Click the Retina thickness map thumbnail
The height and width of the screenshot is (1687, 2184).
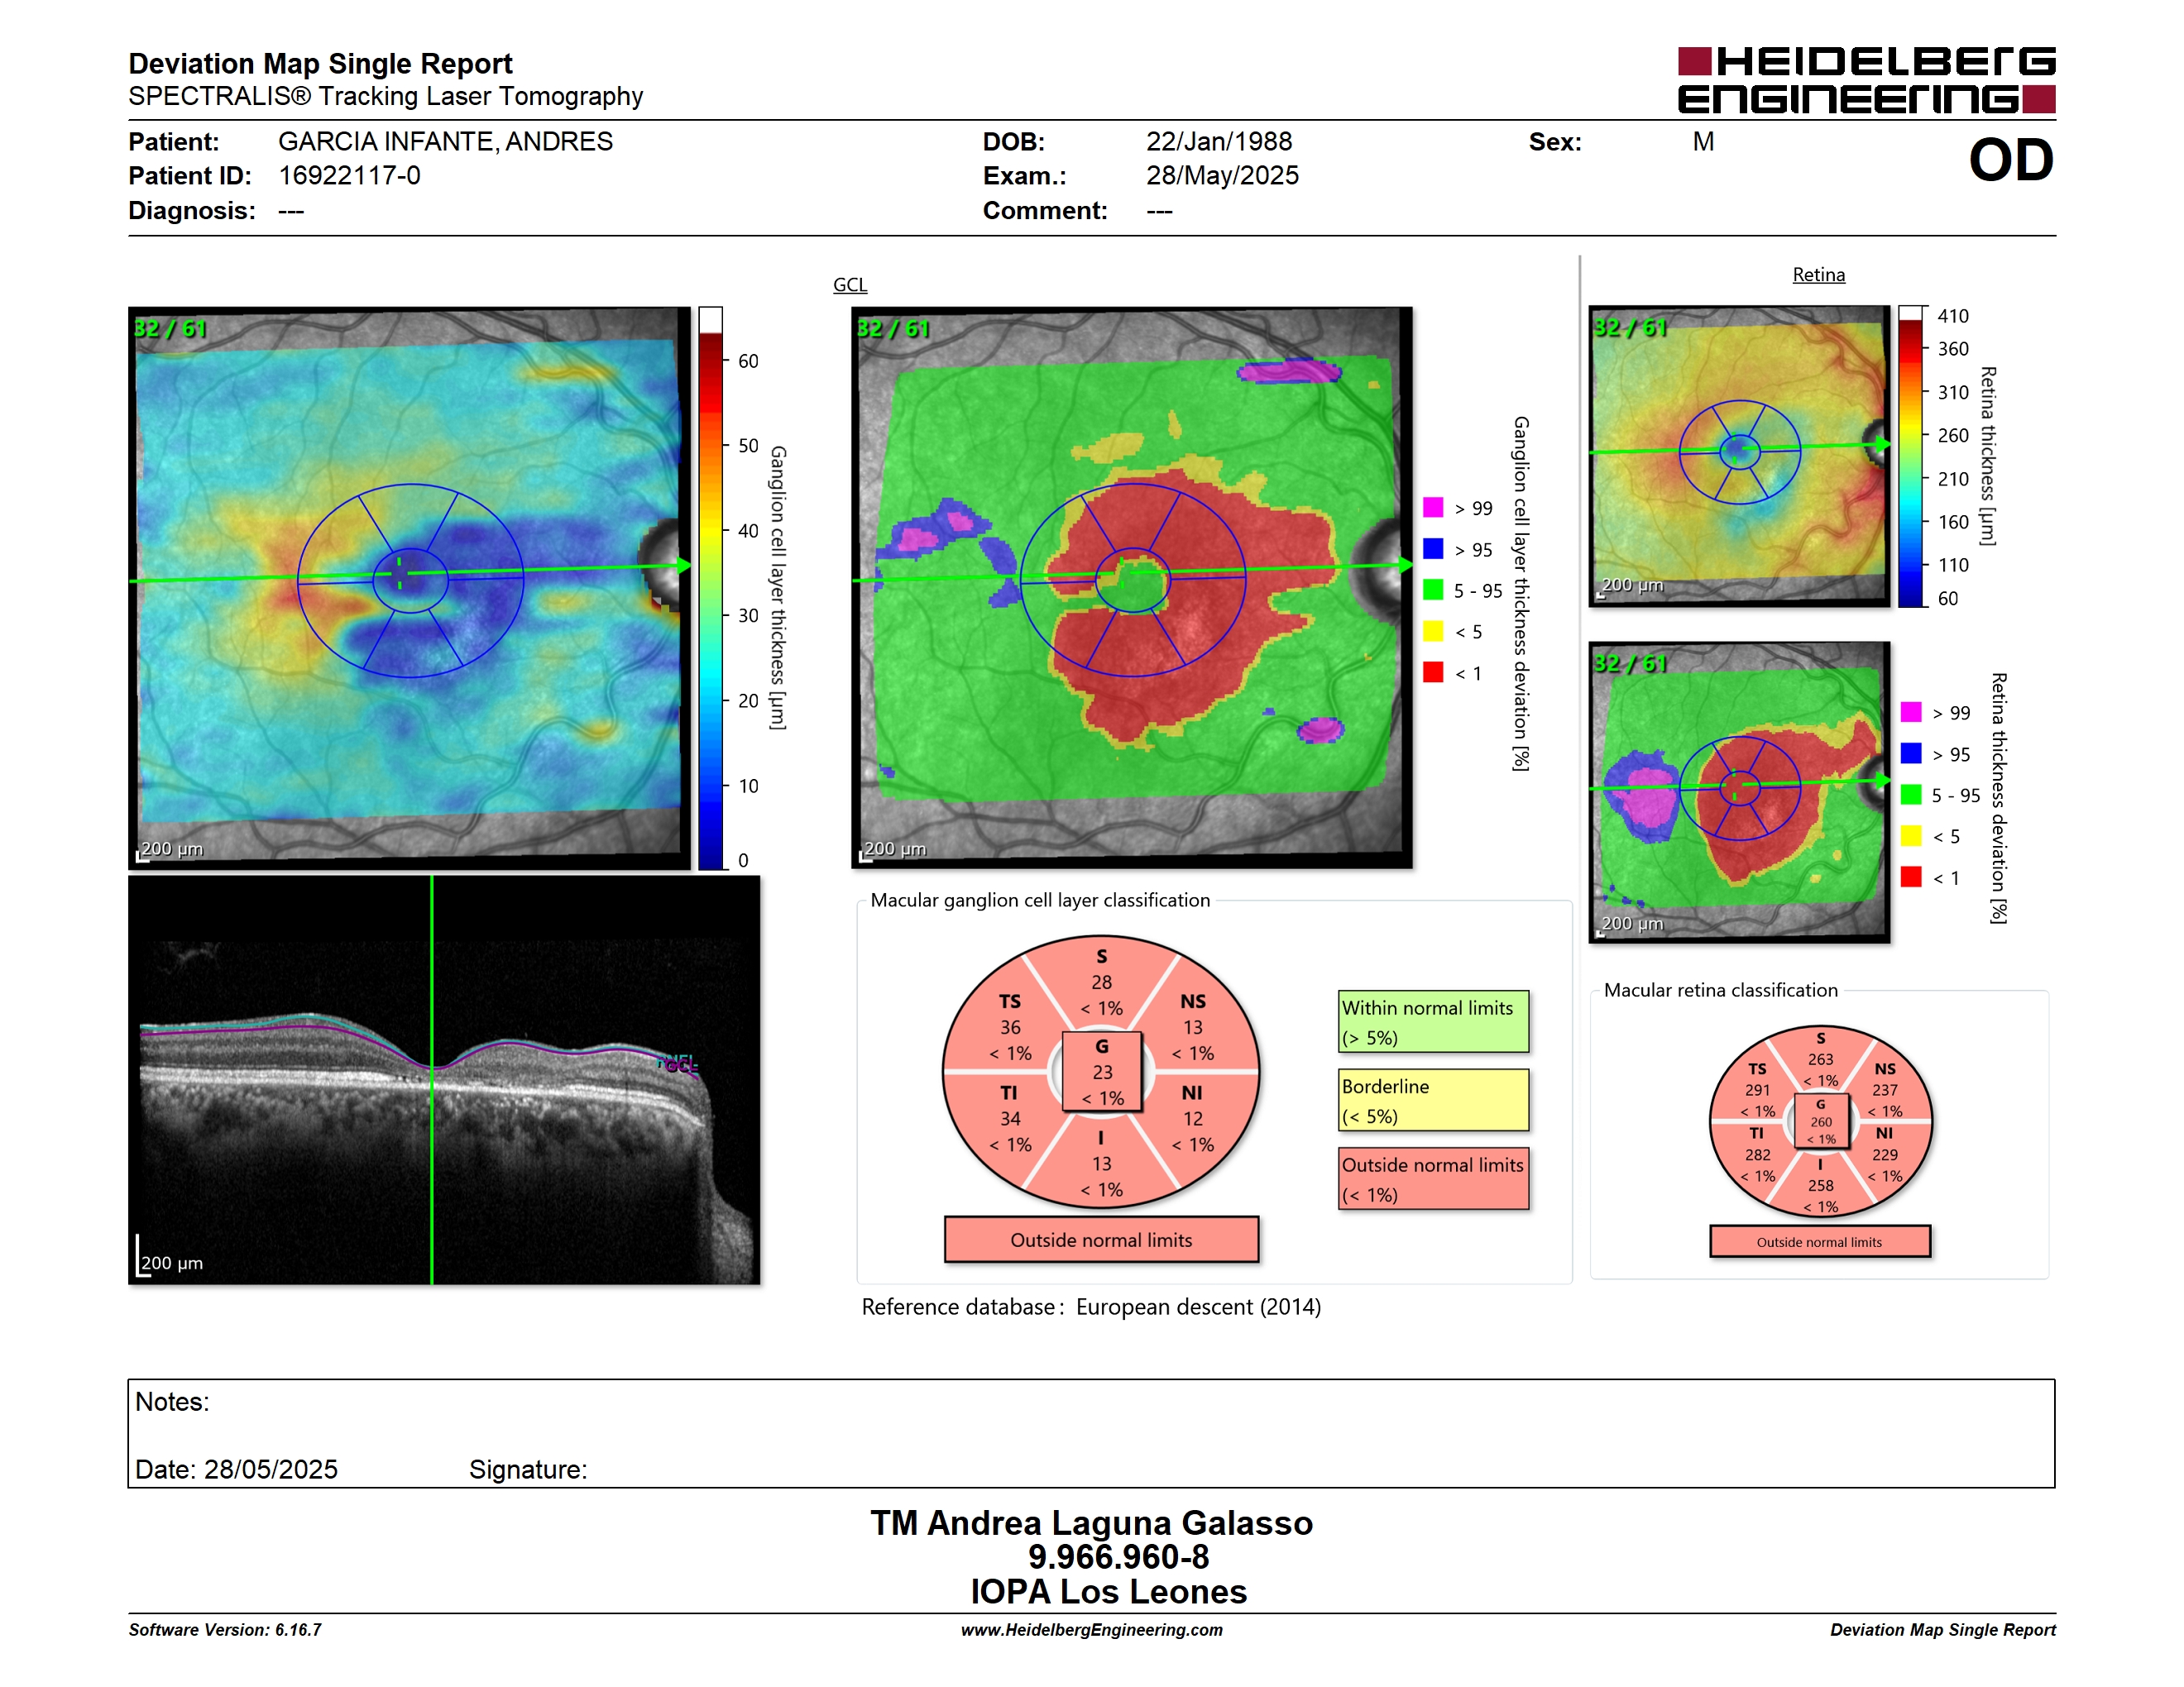click(x=1739, y=456)
